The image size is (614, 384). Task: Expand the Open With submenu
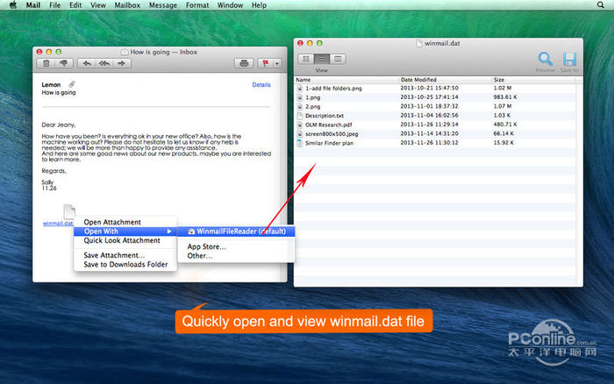pos(125,231)
